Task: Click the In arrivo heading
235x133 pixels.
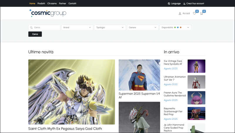Action: point(172,52)
